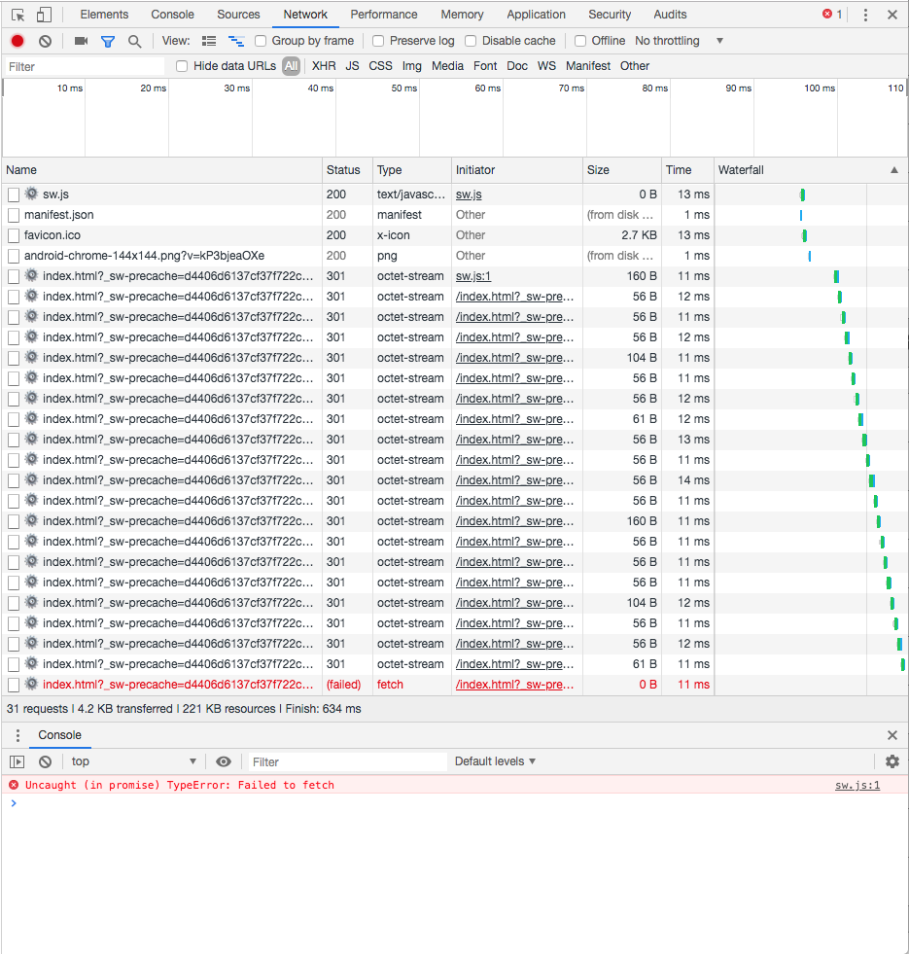
Task: Filter requests by XHR type
Action: [x=323, y=65]
